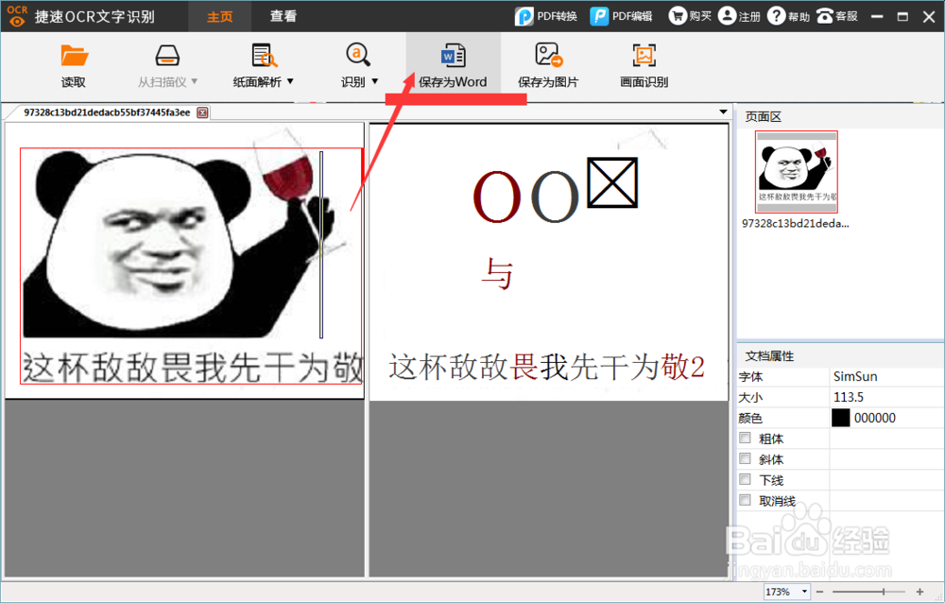Click the 保存为图片 icon

click(548, 56)
